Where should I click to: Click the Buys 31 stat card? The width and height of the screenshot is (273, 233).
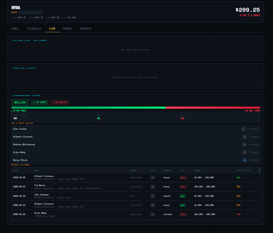pos(136,117)
